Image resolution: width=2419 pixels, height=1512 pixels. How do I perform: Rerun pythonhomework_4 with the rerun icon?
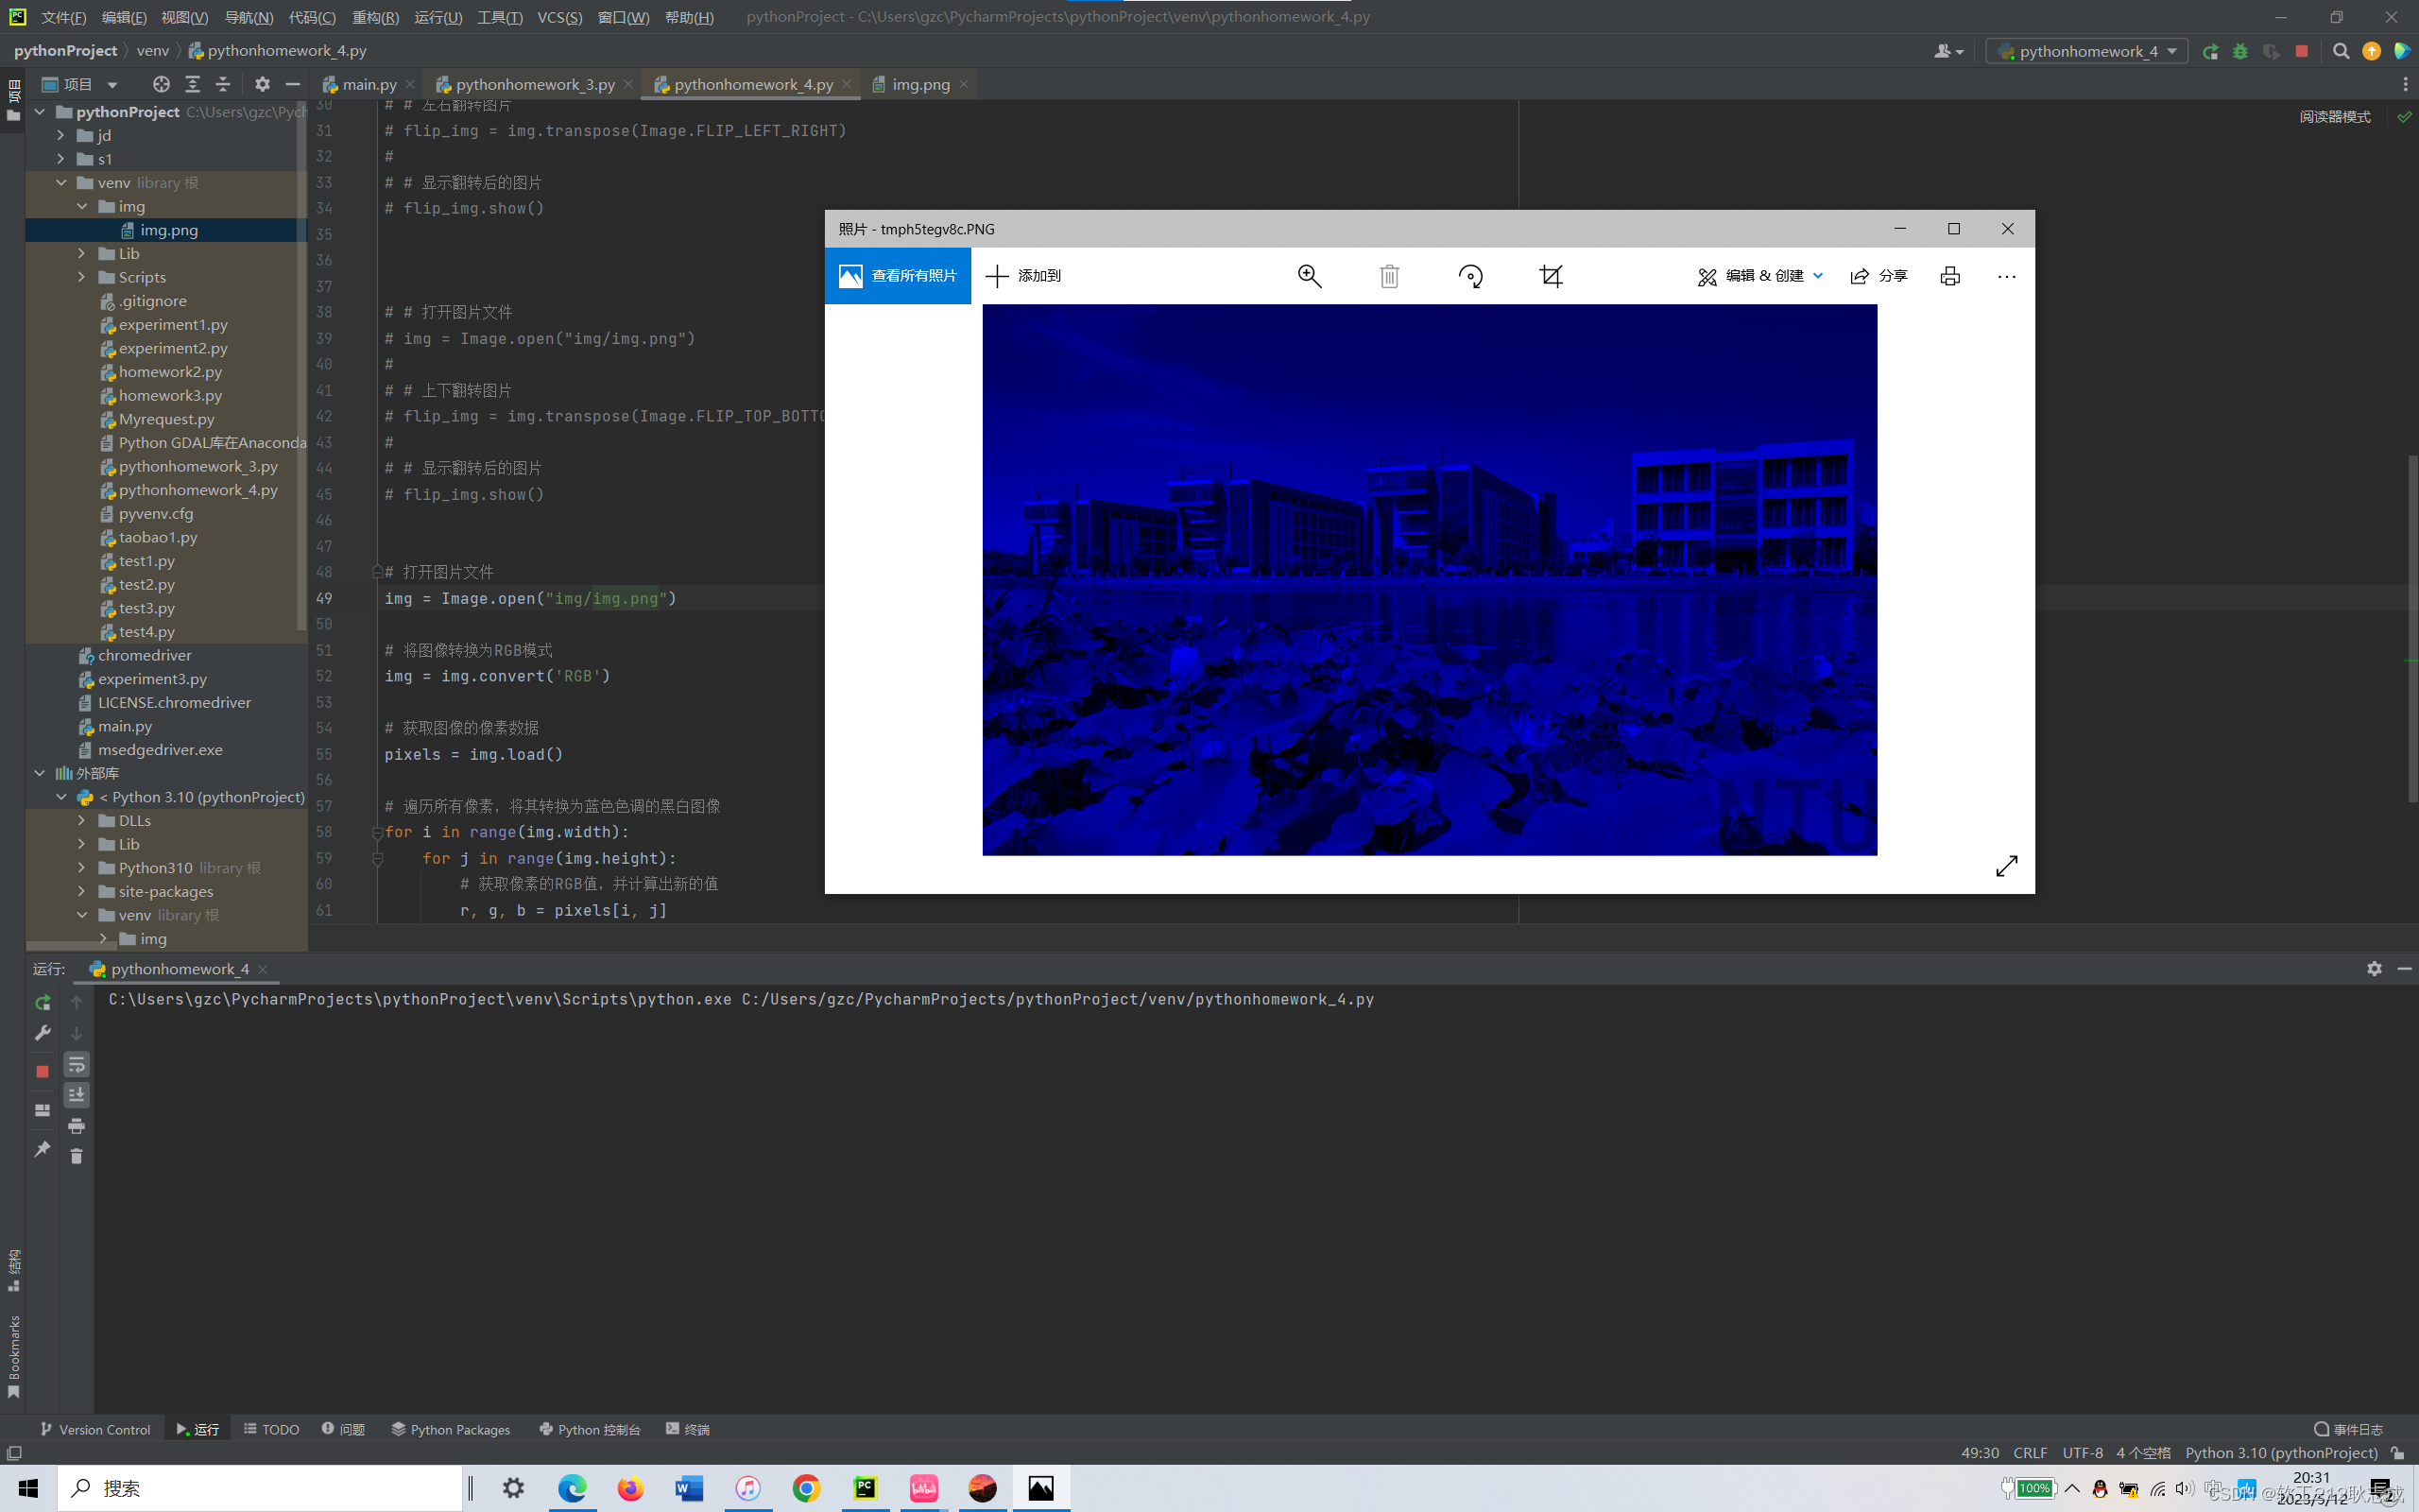coord(42,1002)
